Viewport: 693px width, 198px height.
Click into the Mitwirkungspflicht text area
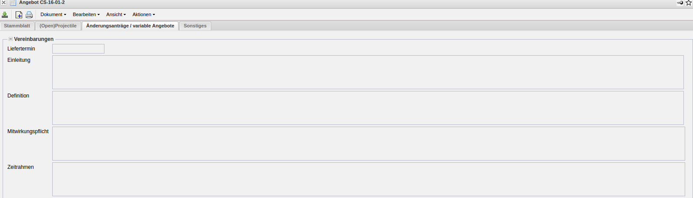368,144
